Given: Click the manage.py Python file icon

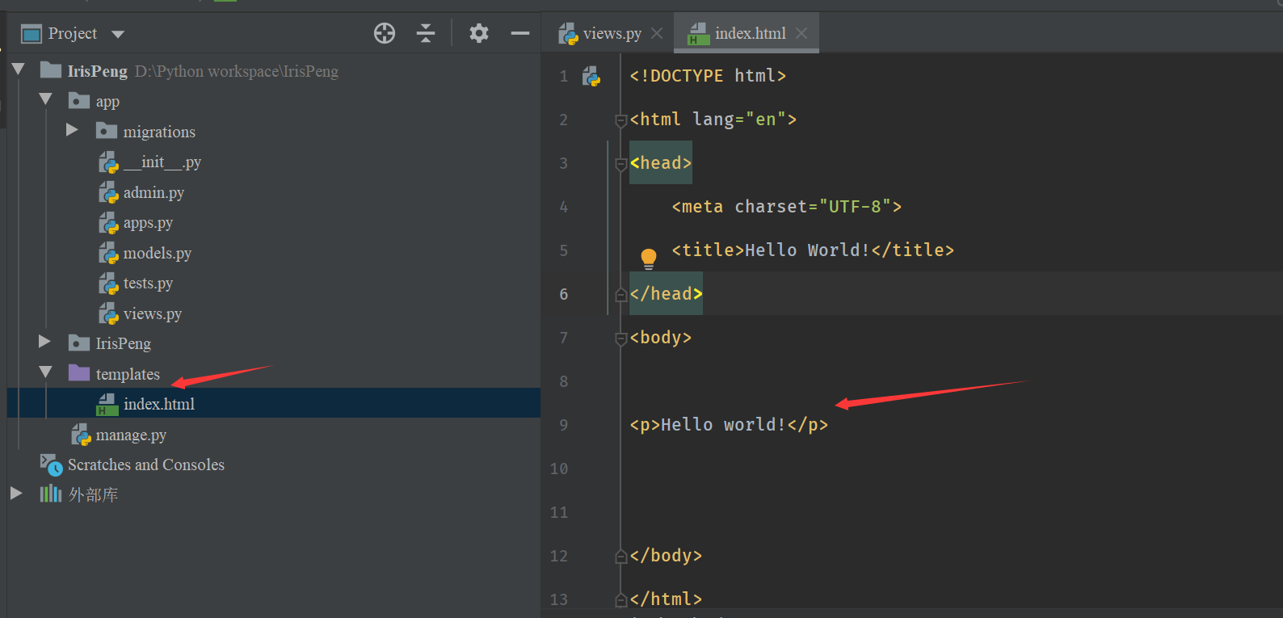Looking at the screenshot, I should point(81,435).
